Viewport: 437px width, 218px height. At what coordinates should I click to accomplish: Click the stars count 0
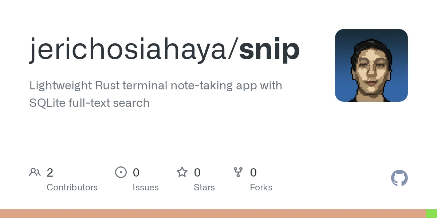tap(197, 173)
